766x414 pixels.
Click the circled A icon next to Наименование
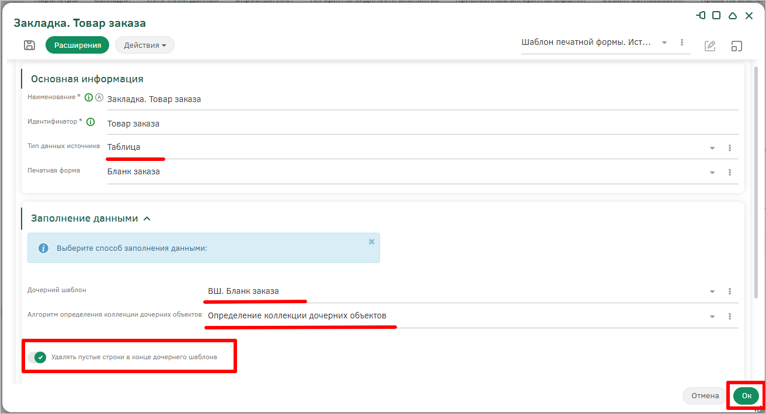pyautogui.click(x=99, y=97)
